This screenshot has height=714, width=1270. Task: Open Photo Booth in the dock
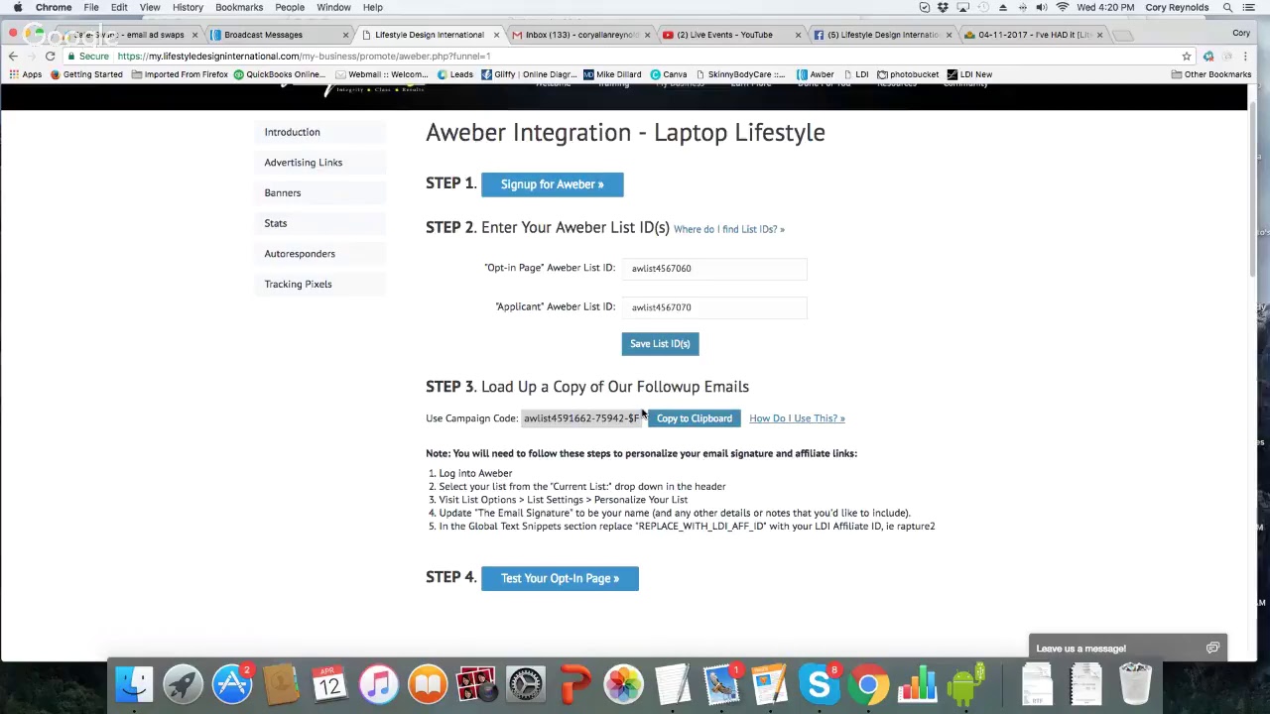tap(476, 684)
